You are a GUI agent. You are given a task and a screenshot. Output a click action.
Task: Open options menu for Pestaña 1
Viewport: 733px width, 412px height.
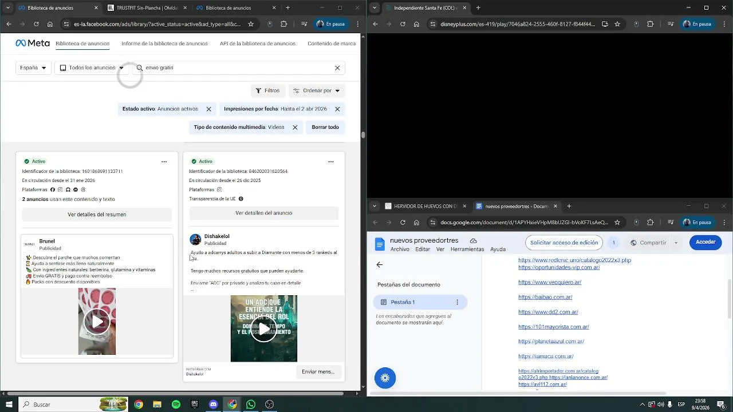click(457, 302)
